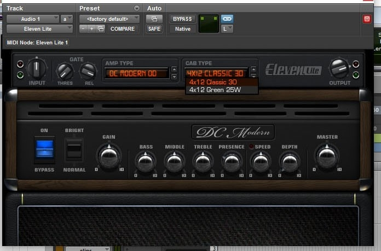Open the Preset section menu arrow

click(x=136, y=9)
